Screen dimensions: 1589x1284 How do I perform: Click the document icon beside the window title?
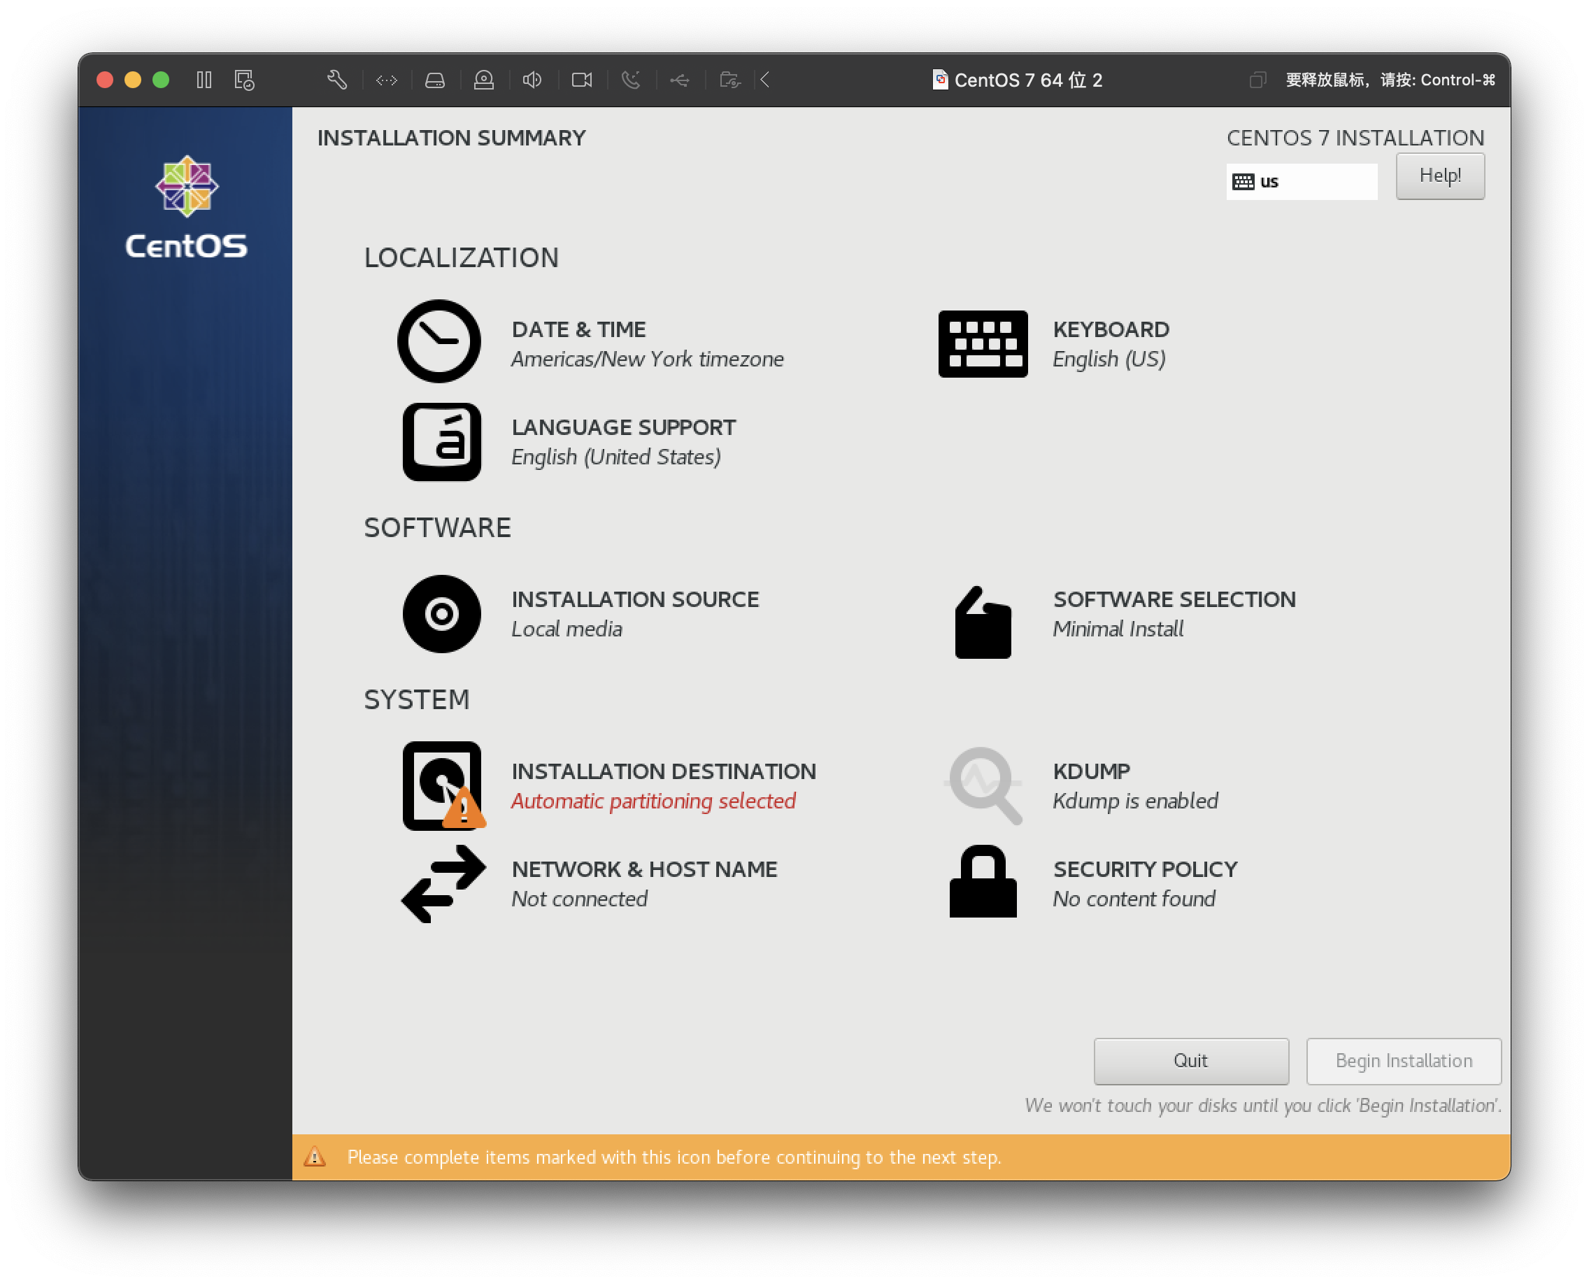pyautogui.click(x=939, y=79)
